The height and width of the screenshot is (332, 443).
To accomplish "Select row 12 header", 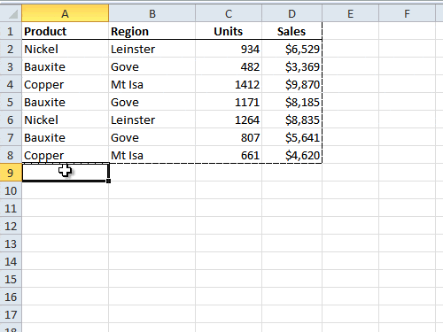I will pyautogui.click(x=11, y=226).
